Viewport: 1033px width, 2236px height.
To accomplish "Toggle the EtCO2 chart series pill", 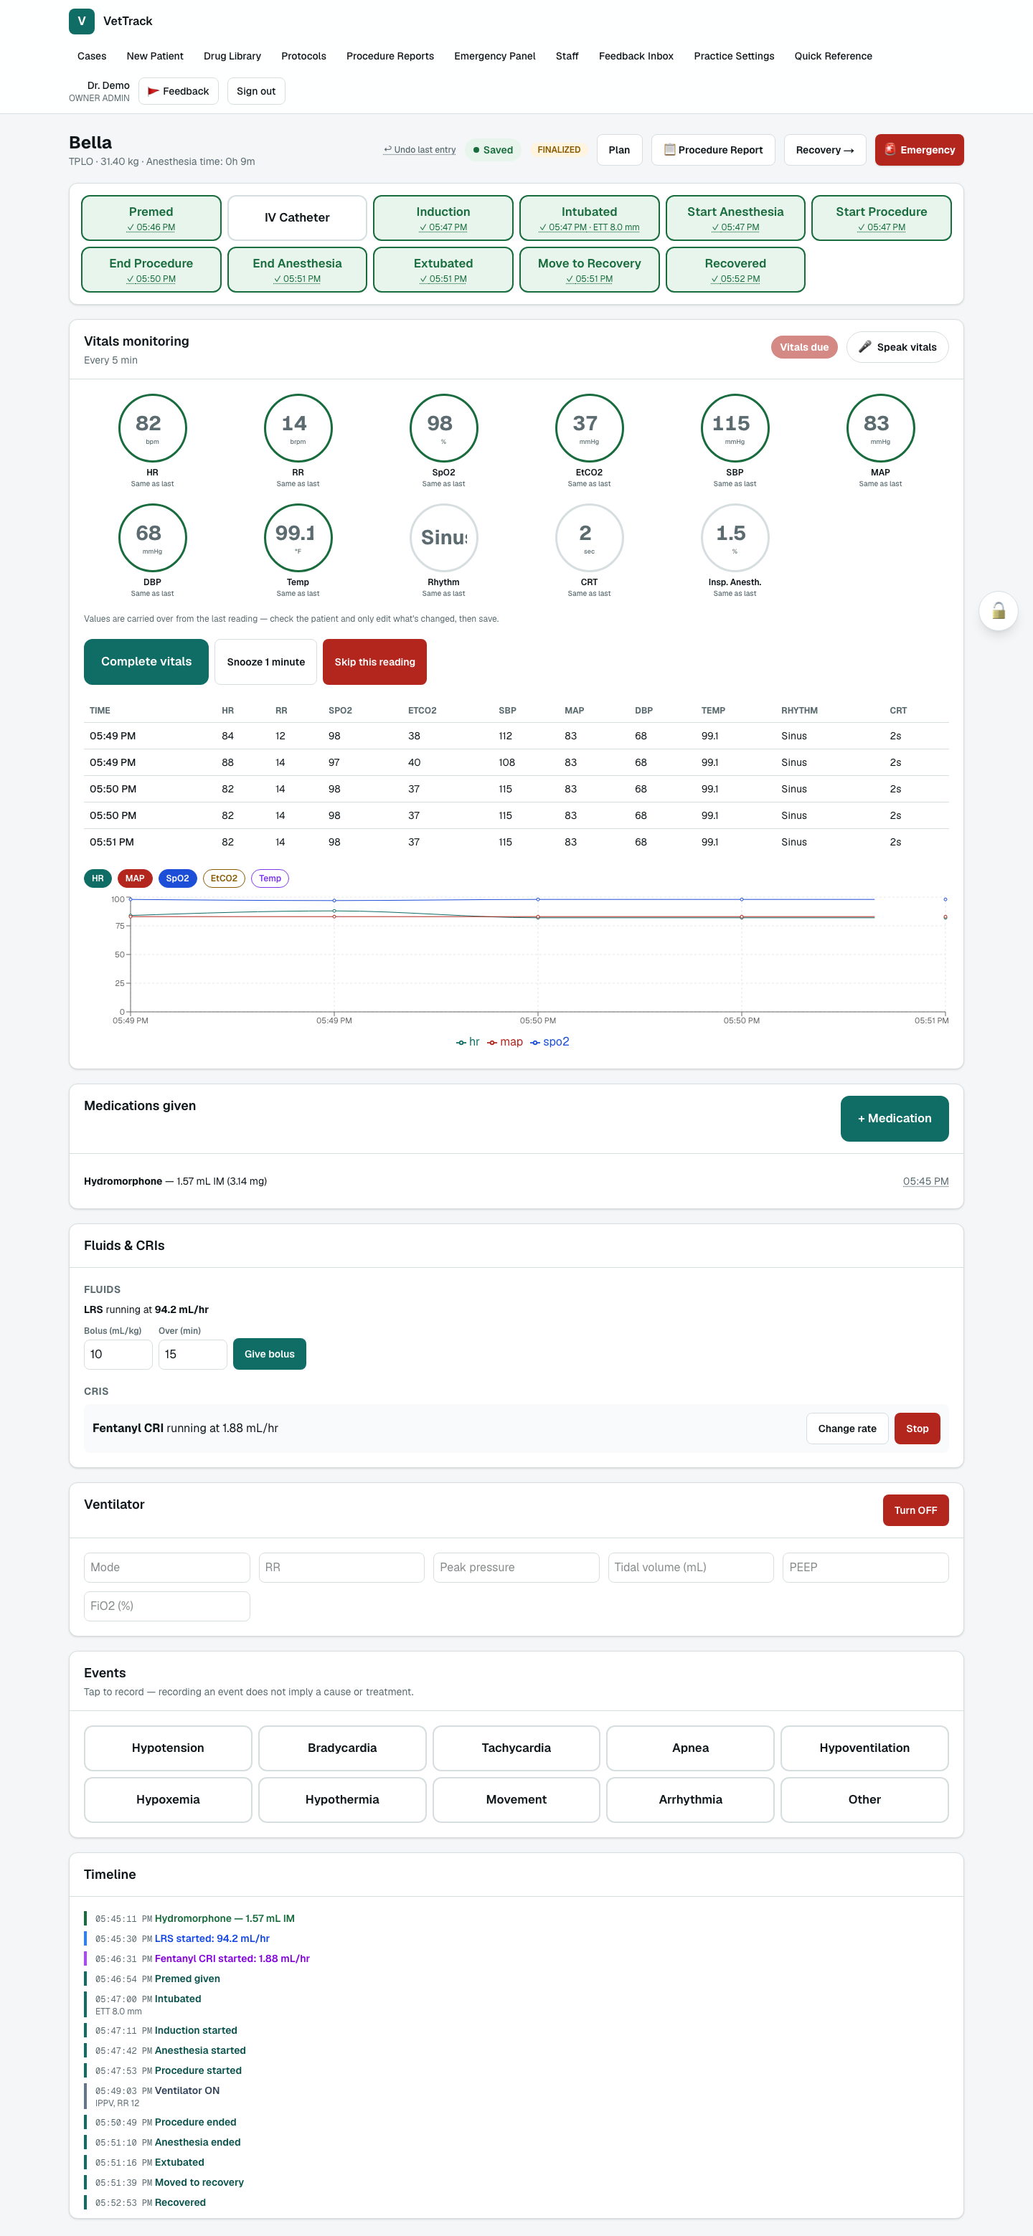I will click(x=223, y=878).
